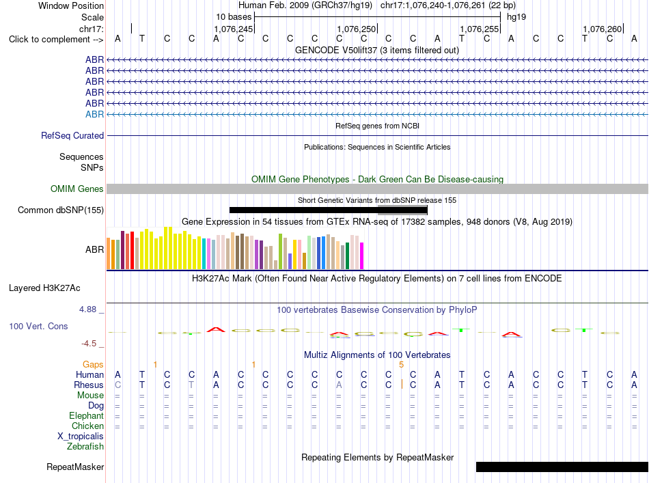Select the light-blue ABR transcript label
The width and height of the screenshot is (649, 483).
click(x=94, y=114)
